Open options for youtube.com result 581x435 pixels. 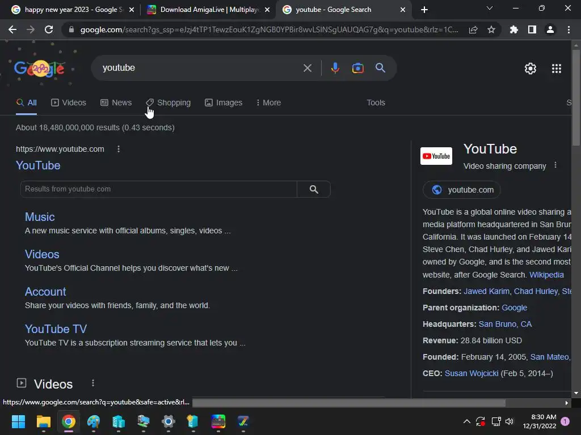(119, 149)
